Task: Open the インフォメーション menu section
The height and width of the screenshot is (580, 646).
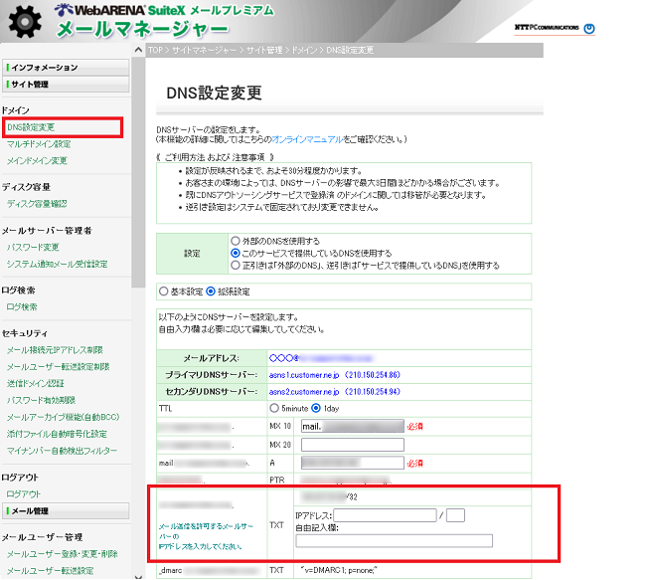Action: [66, 68]
